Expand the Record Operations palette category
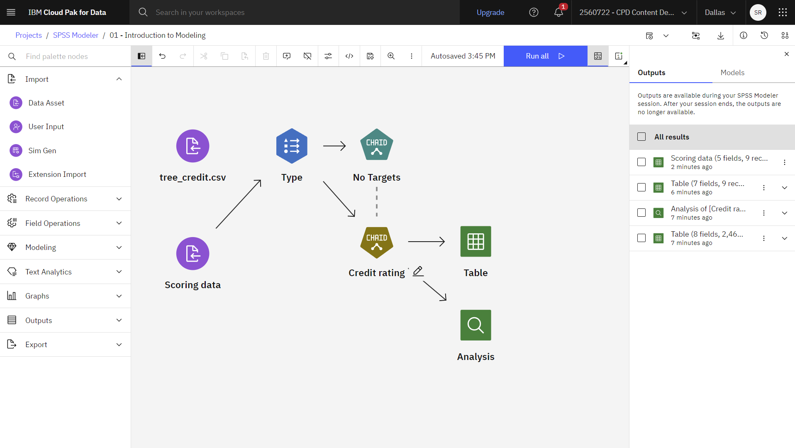The image size is (795, 448). pyautogui.click(x=66, y=199)
